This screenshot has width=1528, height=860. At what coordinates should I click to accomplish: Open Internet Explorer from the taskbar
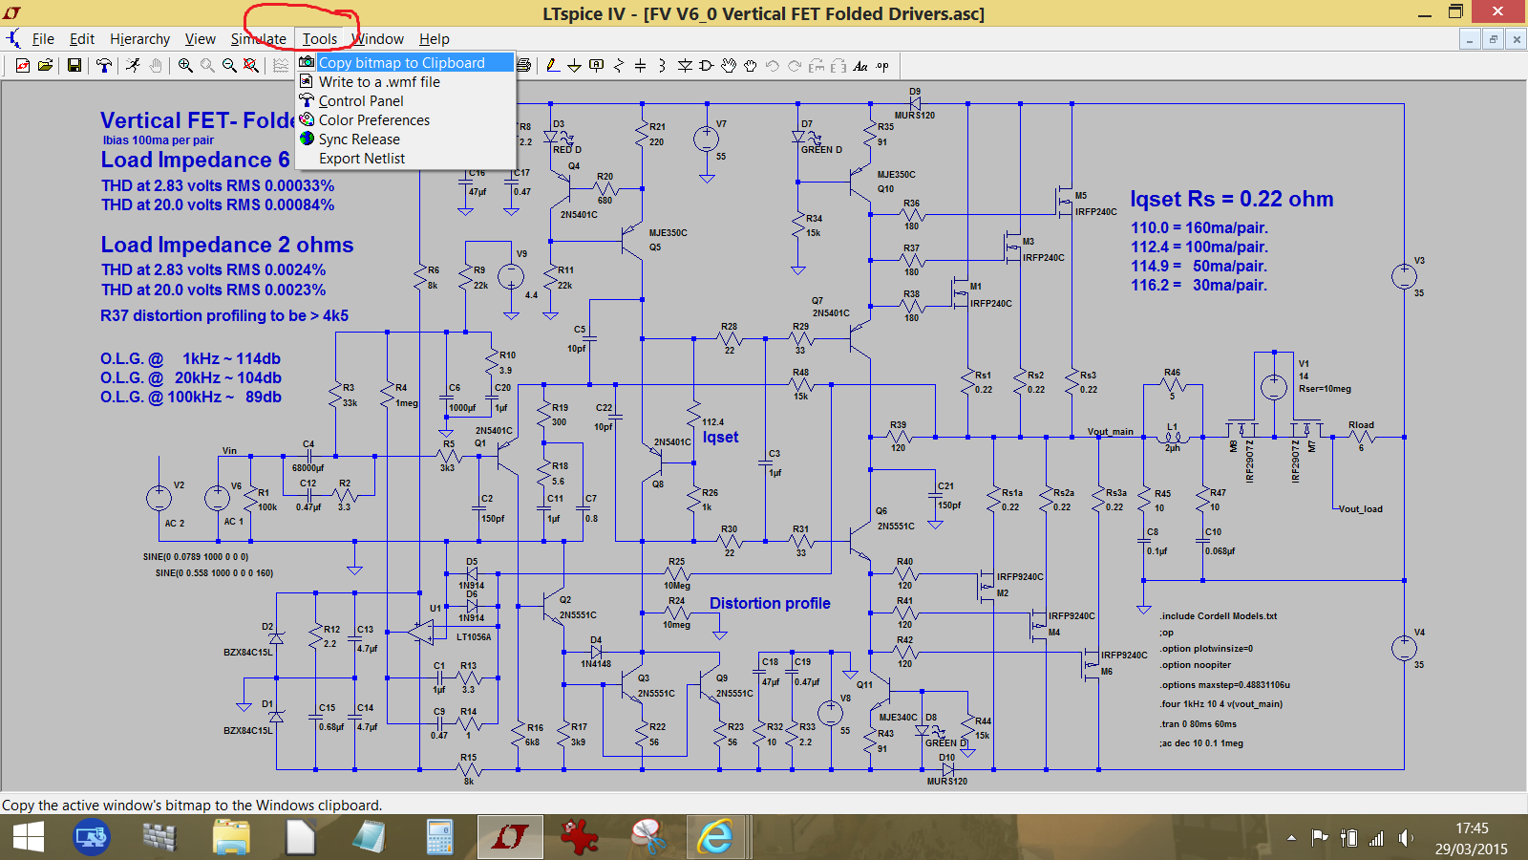(x=715, y=837)
